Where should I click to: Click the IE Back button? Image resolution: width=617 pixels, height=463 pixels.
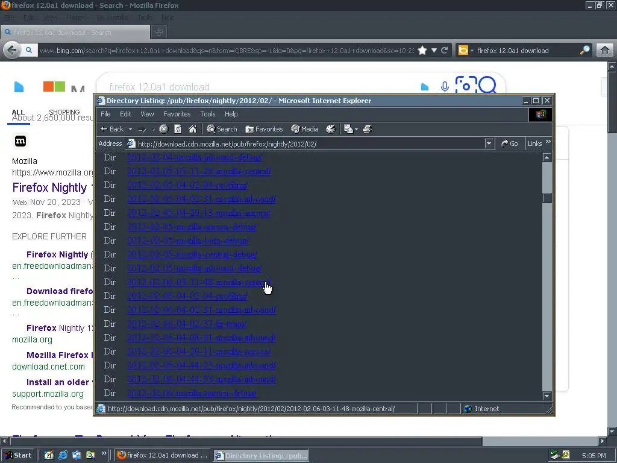click(112, 129)
